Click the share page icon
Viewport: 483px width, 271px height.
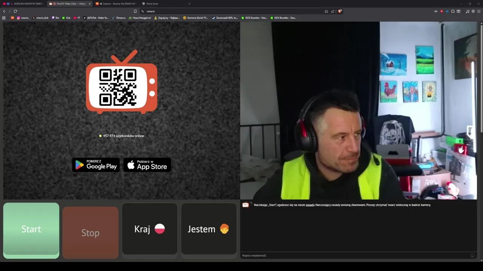tap(333, 11)
